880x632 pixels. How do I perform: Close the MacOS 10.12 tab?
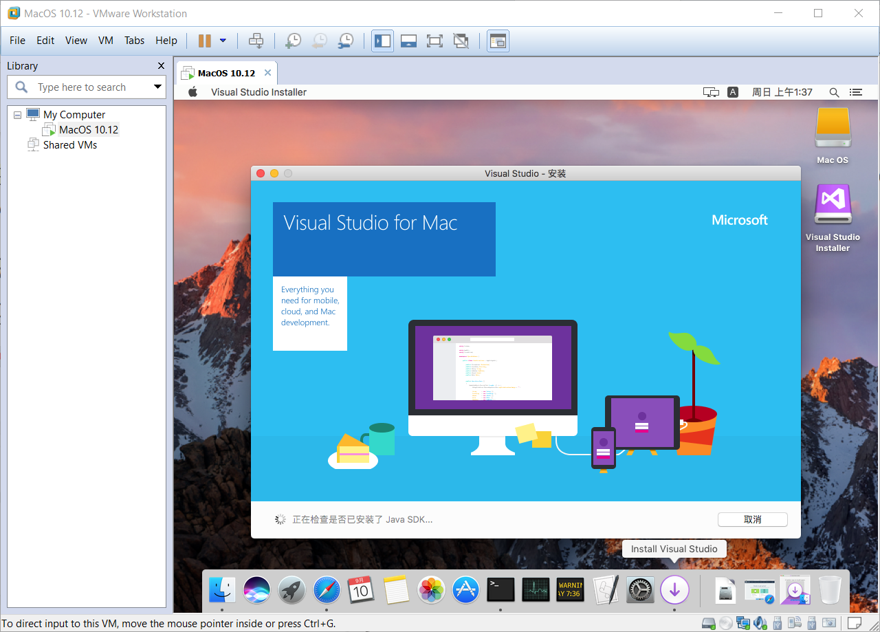point(268,73)
